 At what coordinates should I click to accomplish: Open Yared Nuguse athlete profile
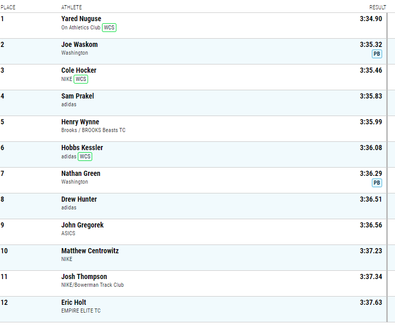81,19
